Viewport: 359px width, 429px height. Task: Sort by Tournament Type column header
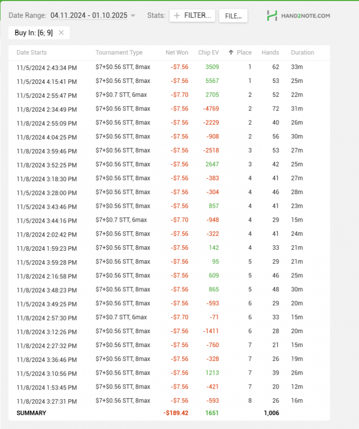tap(119, 52)
